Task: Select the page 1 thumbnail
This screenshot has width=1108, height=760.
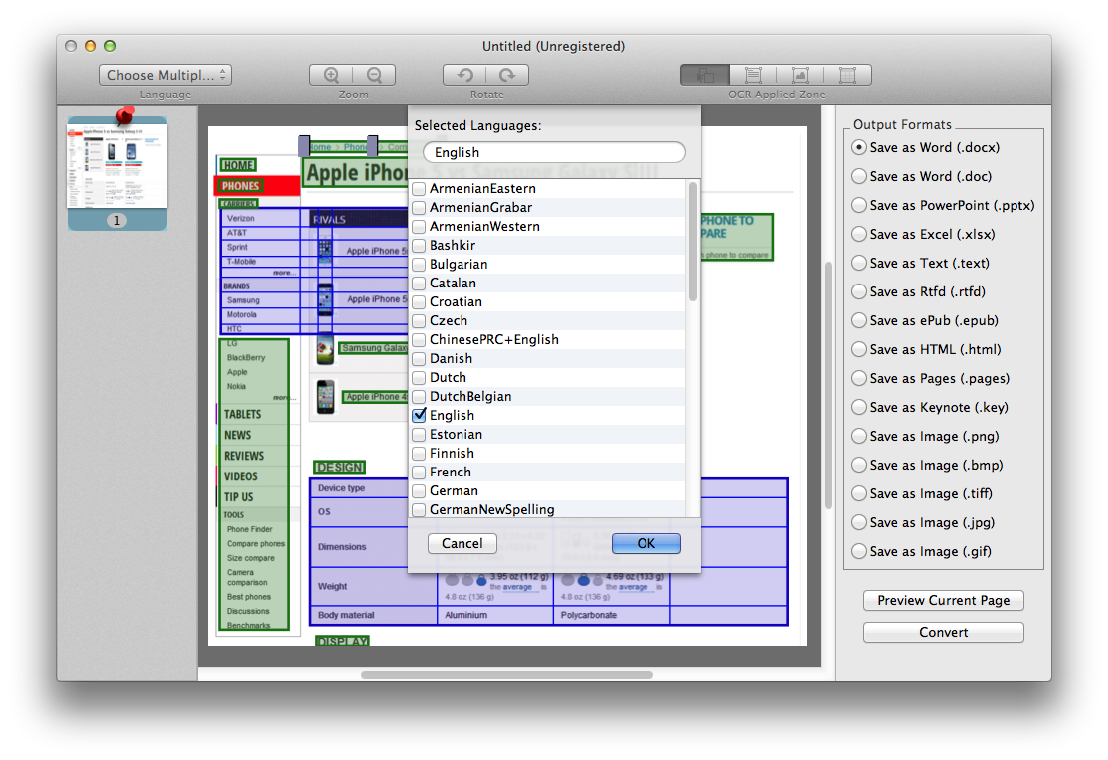Action: tap(117, 164)
